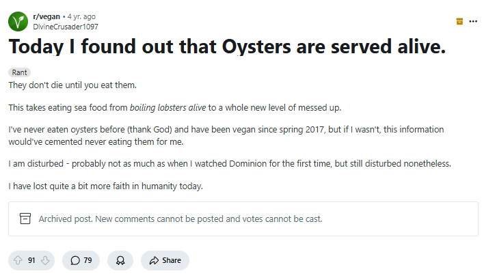This screenshot has width=482, height=280.
Task: Open the three-dot more options menu
Action: pos(473,21)
